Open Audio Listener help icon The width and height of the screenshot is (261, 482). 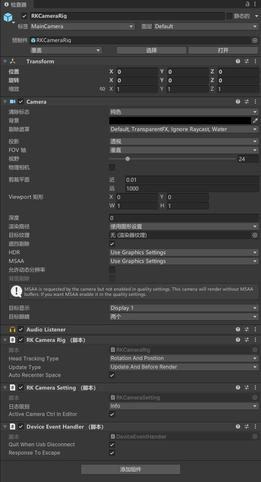coord(238,329)
